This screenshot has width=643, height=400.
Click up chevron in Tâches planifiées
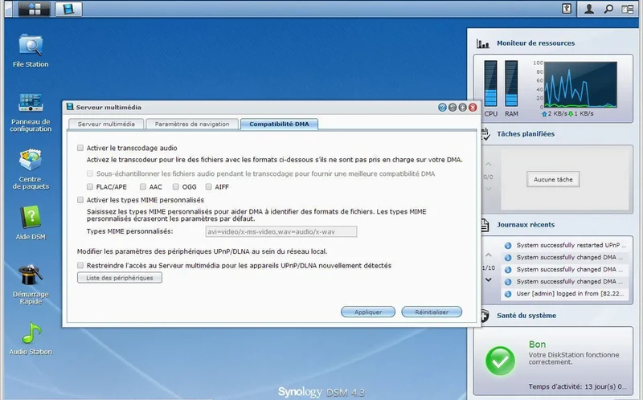pyautogui.click(x=488, y=165)
